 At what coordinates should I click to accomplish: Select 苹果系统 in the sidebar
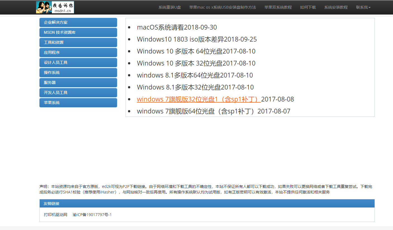(78, 102)
